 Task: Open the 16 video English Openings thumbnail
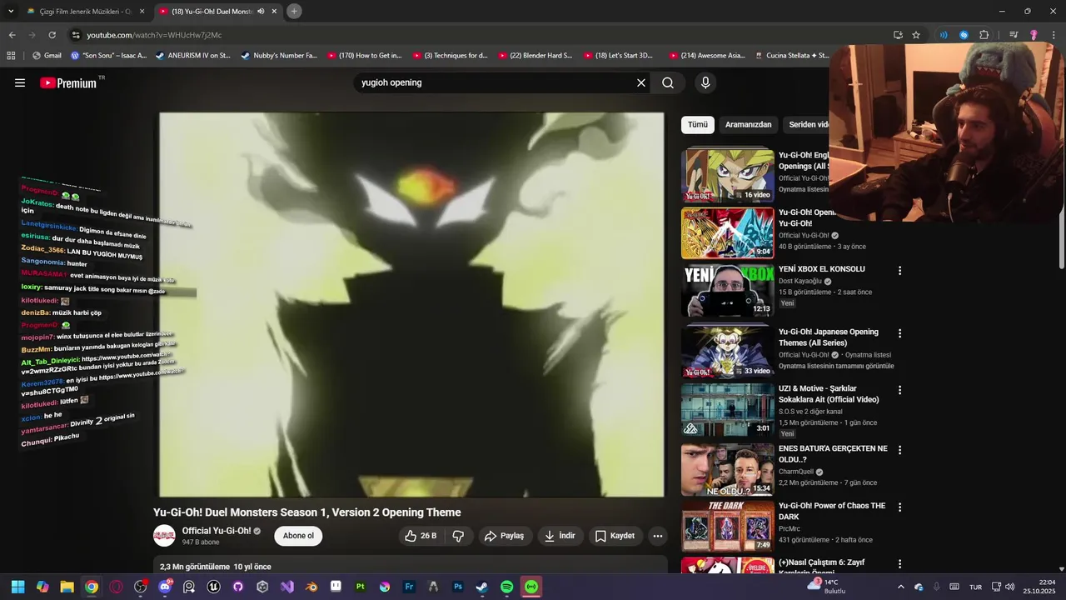[x=728, y=175]
